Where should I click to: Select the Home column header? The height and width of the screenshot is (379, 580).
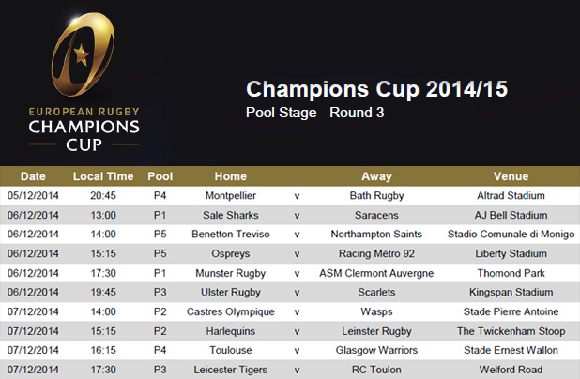coord(231,176)
